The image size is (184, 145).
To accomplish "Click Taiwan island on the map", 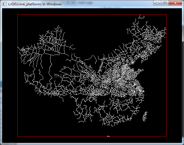I will (145, 116).
